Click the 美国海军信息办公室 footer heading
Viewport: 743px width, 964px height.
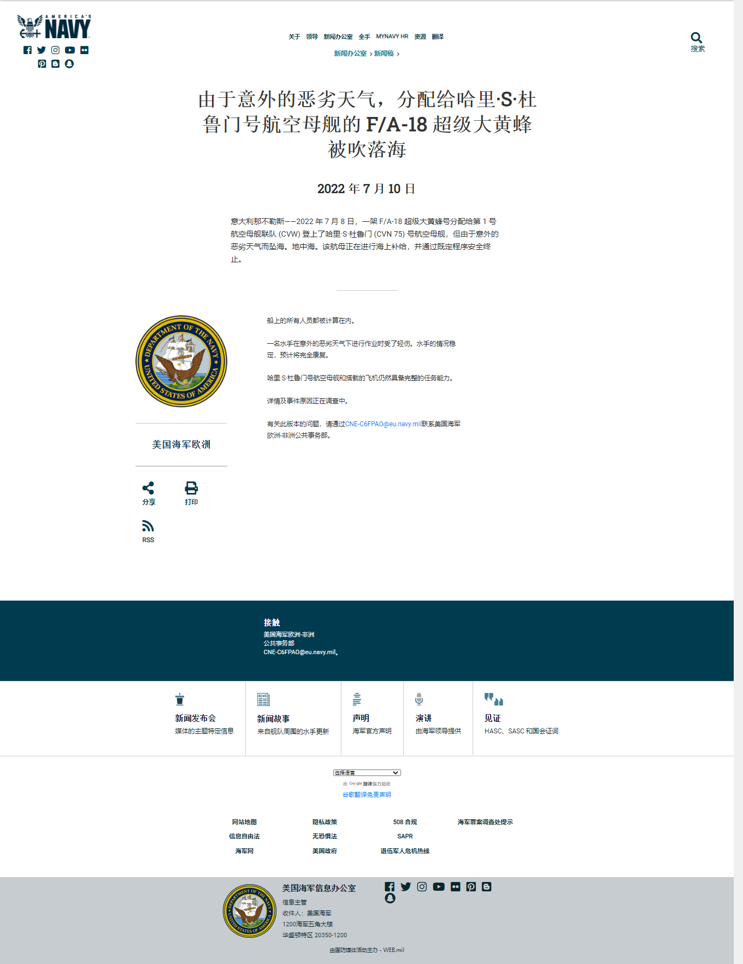click(x=319, y=888)
